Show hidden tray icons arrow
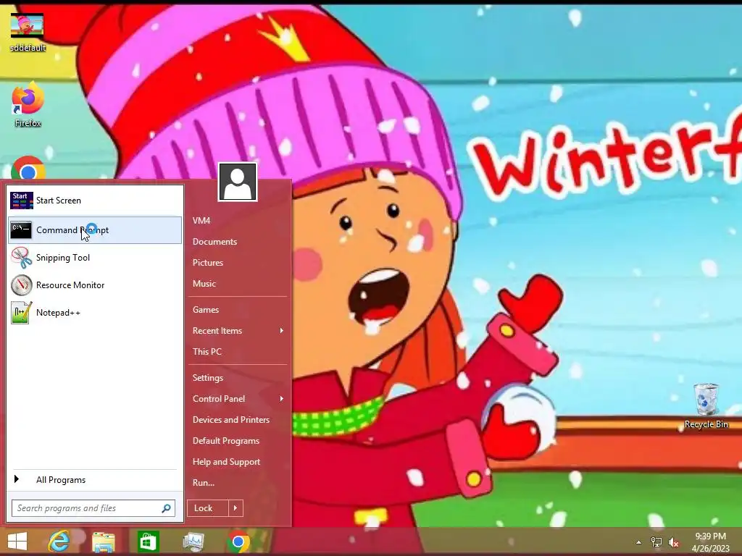Screen dimensions: 742x556 pos(639,542)
